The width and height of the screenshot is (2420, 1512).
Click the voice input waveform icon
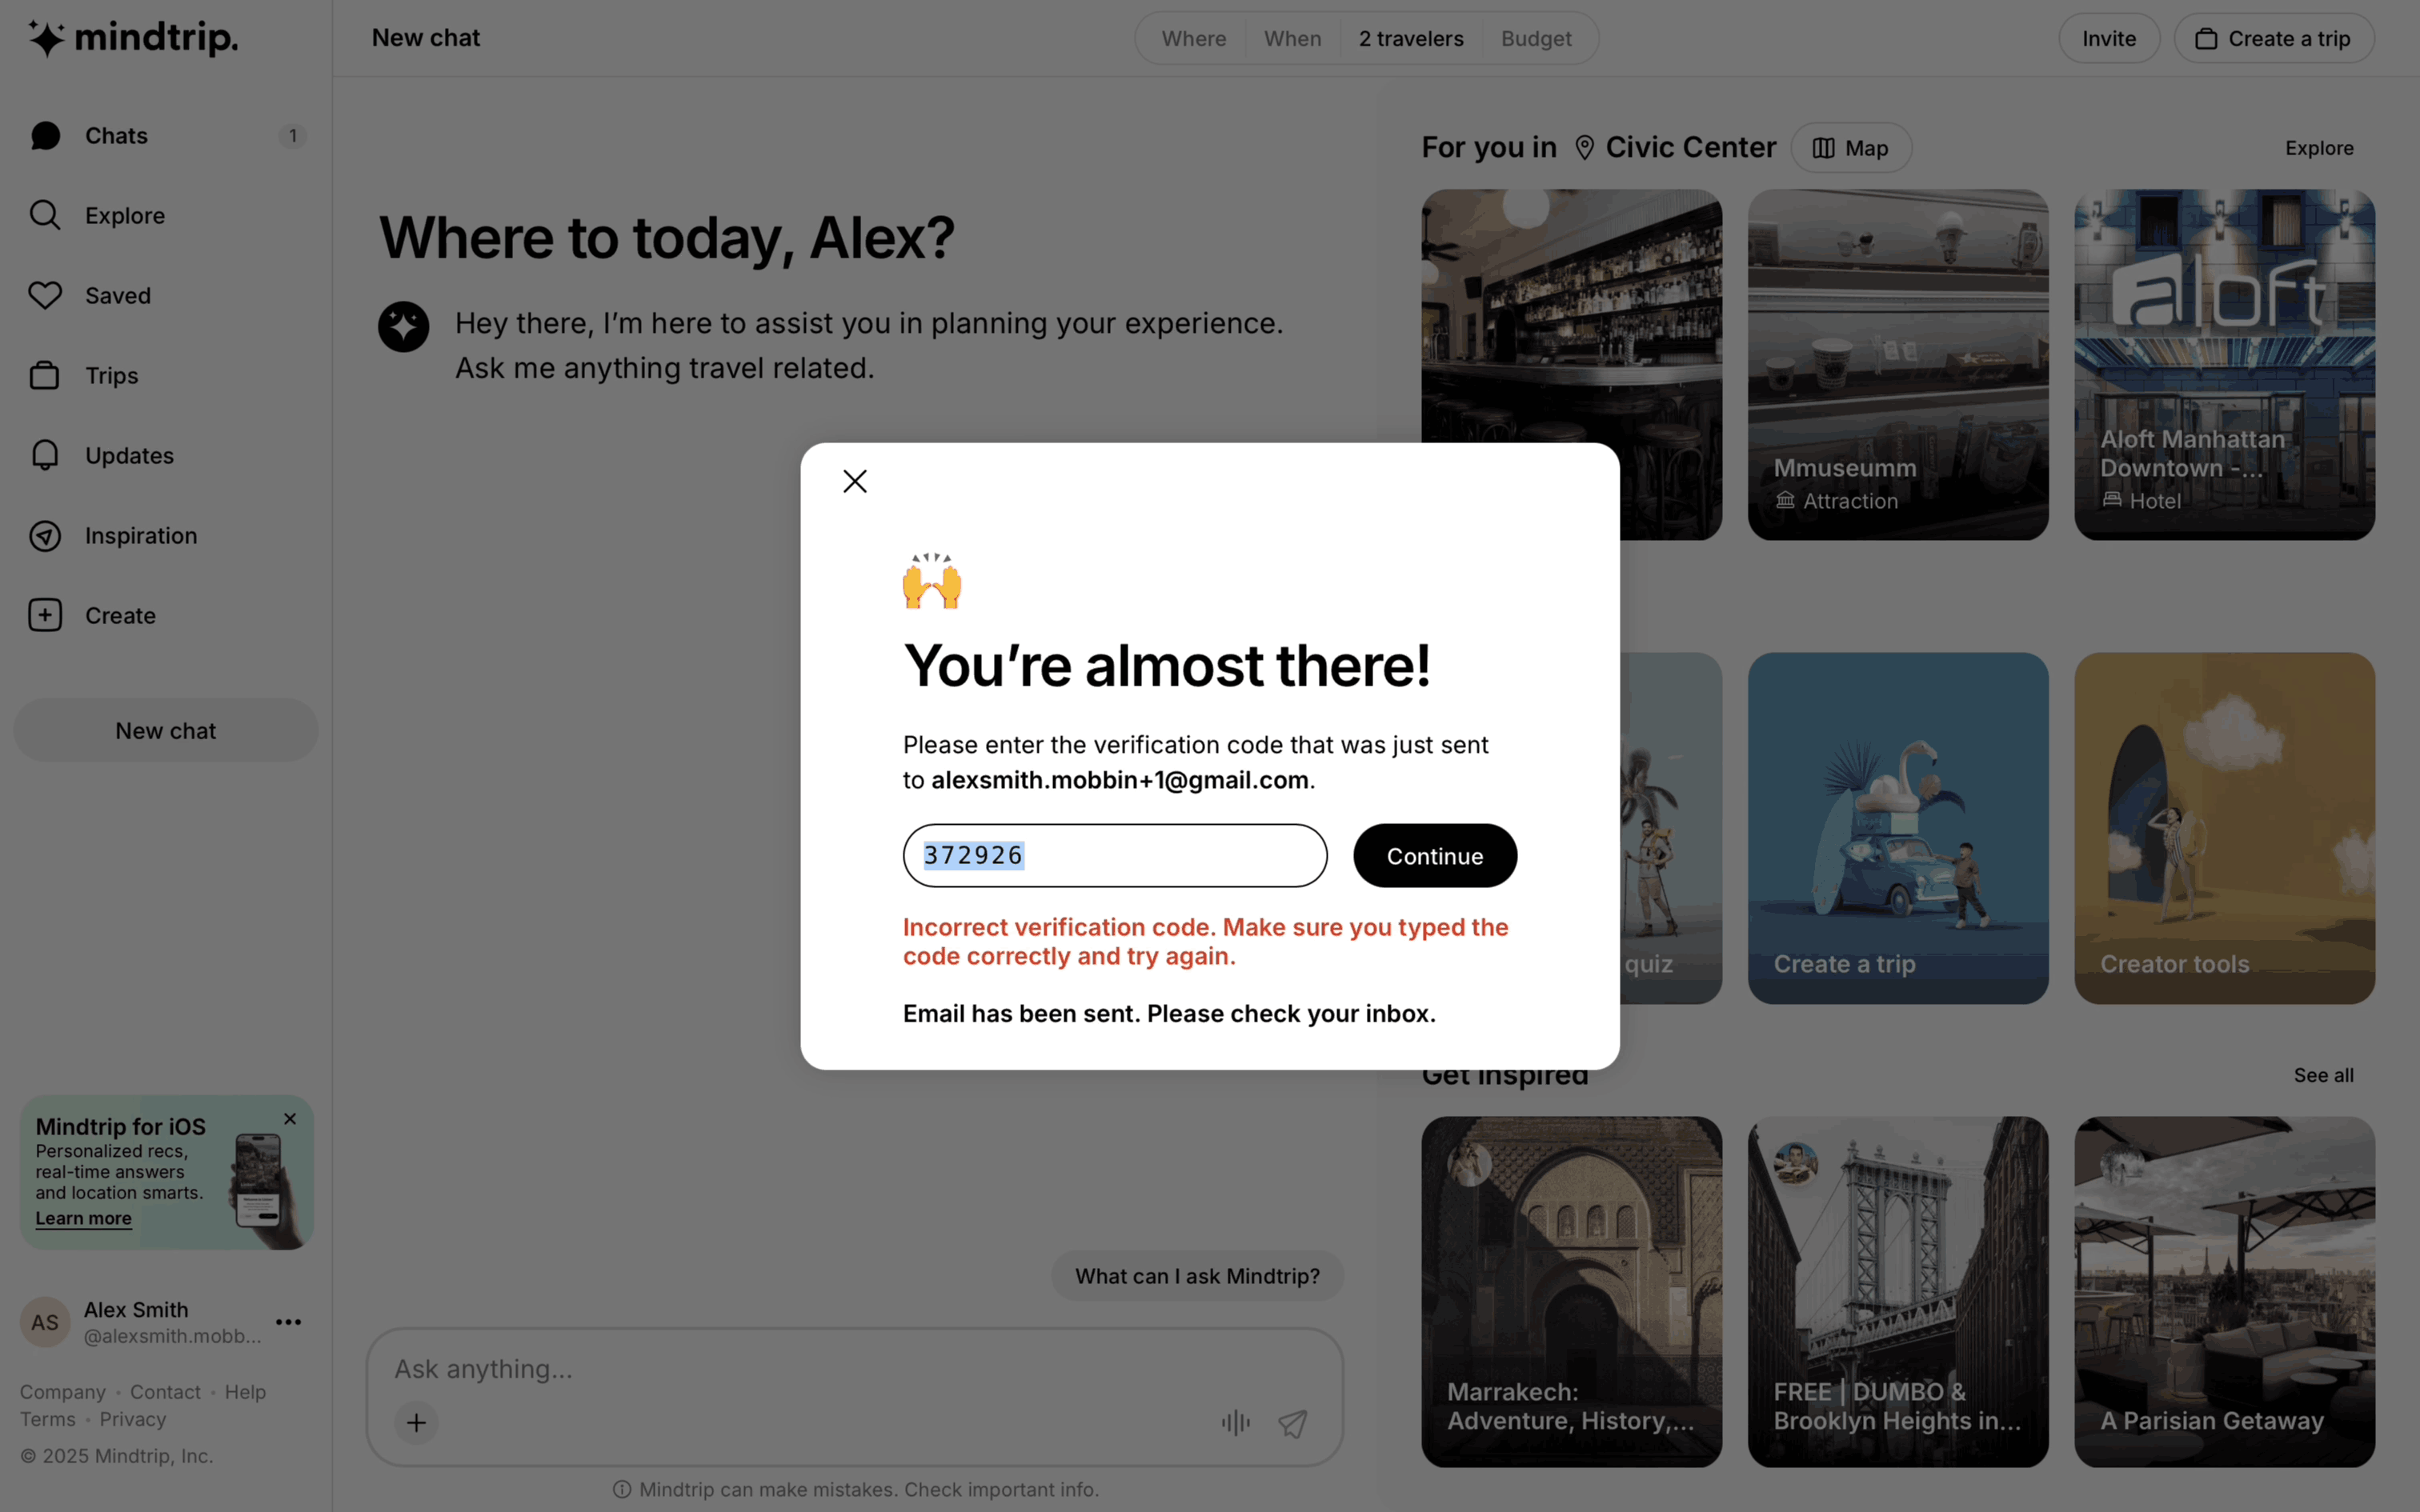click(1236, 1422)
